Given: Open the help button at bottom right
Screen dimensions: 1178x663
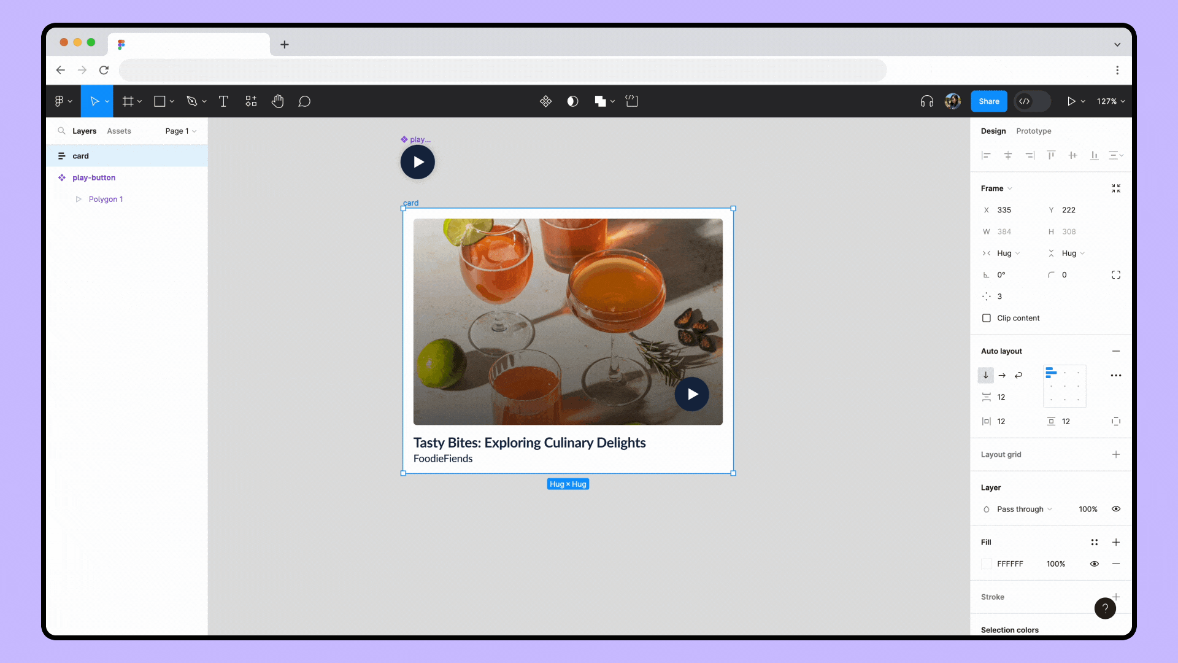Looking at the screenshot, I should click(x=1105, y=608).
